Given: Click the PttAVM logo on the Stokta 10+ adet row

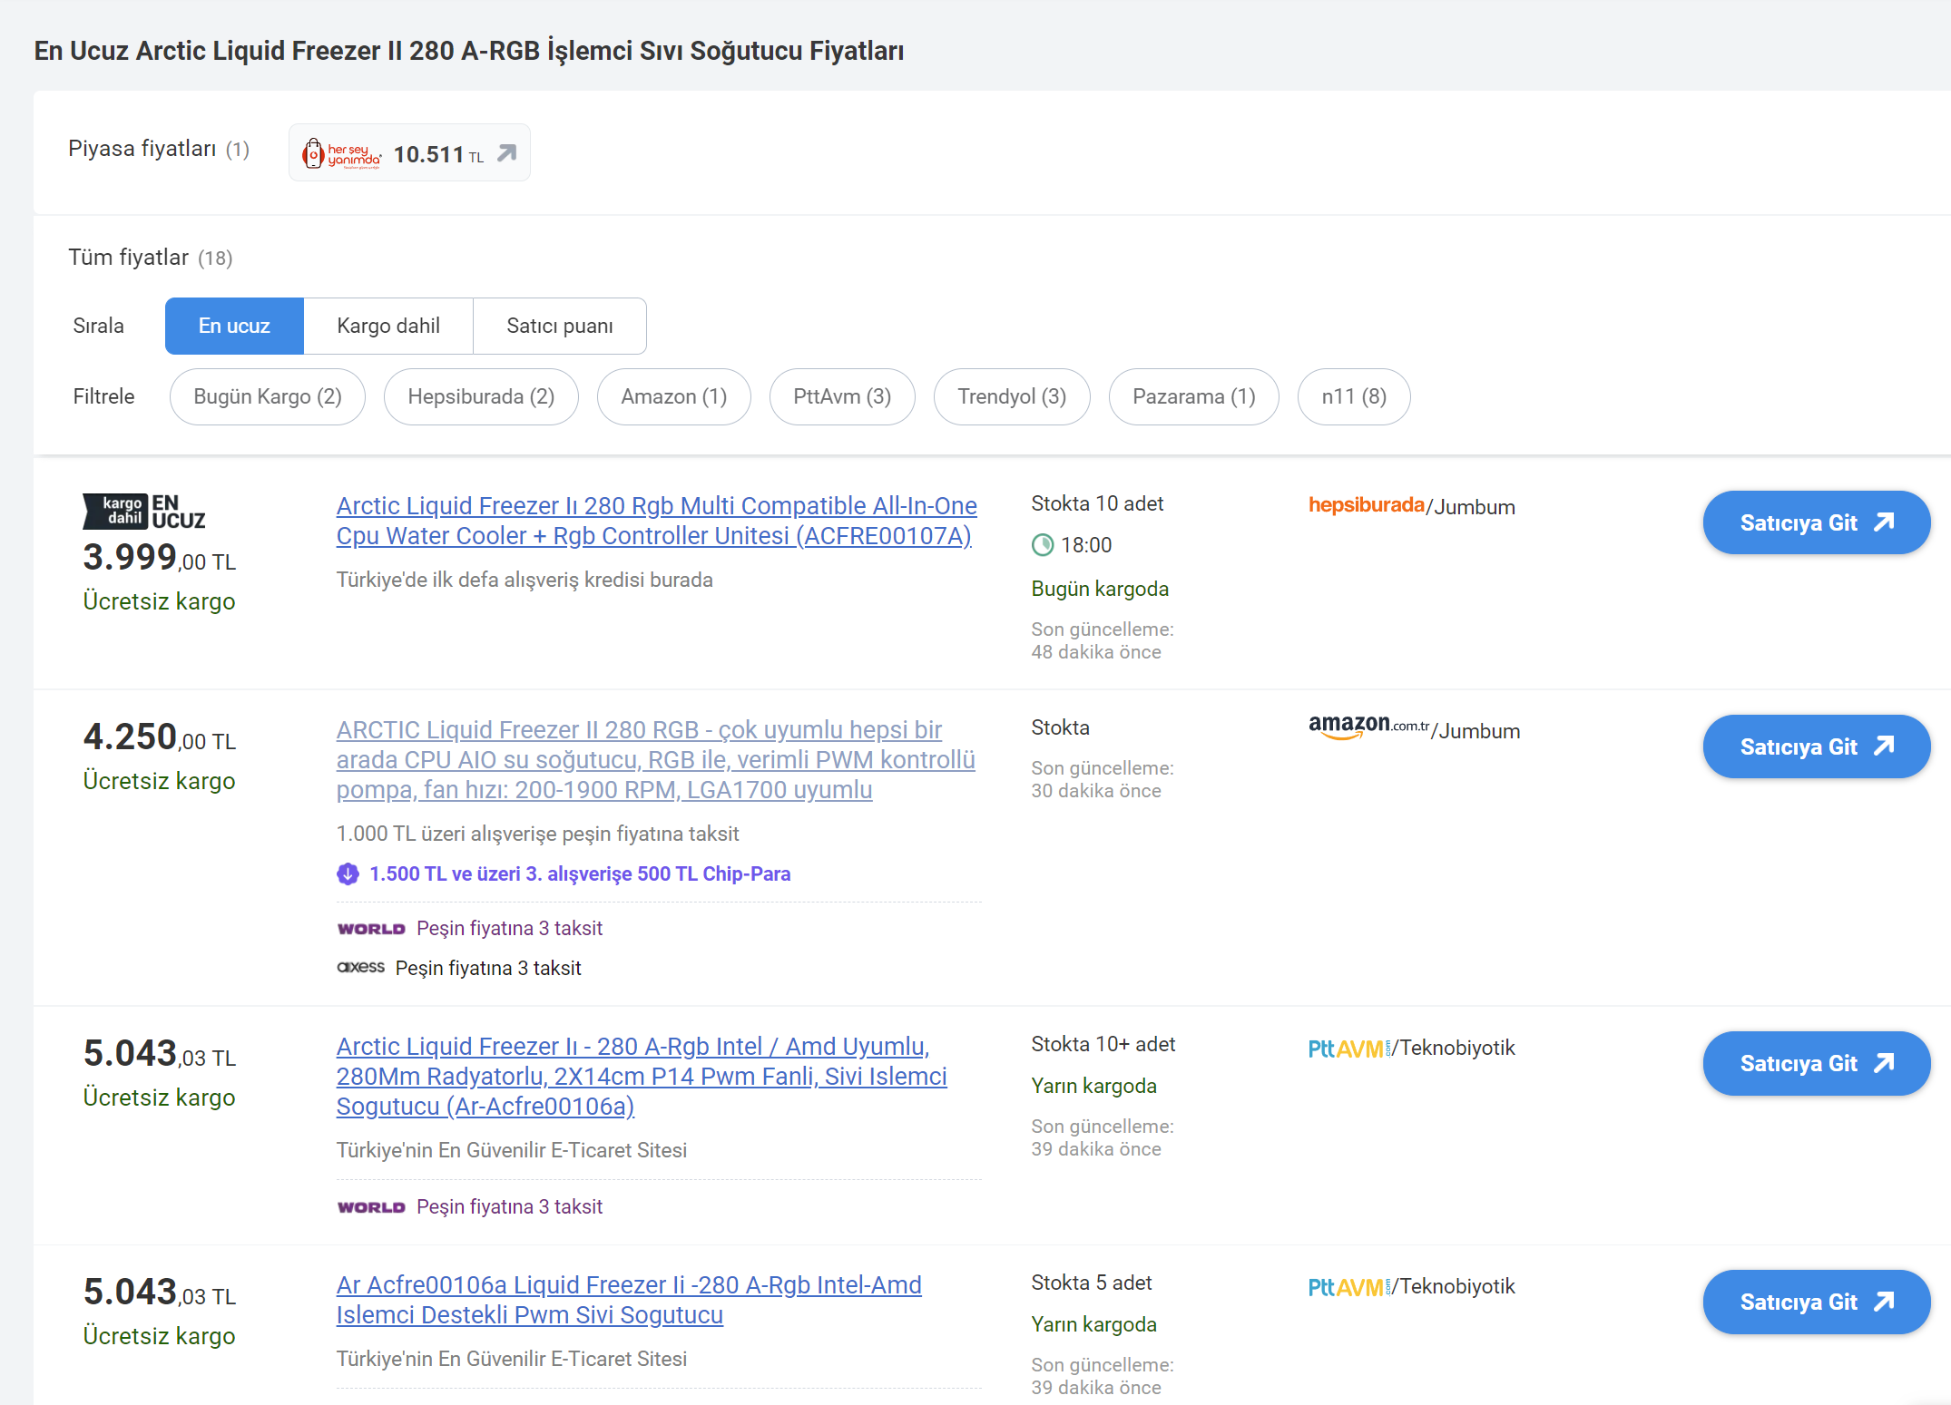Looking at the screenshot, I should point(1348,1049).
